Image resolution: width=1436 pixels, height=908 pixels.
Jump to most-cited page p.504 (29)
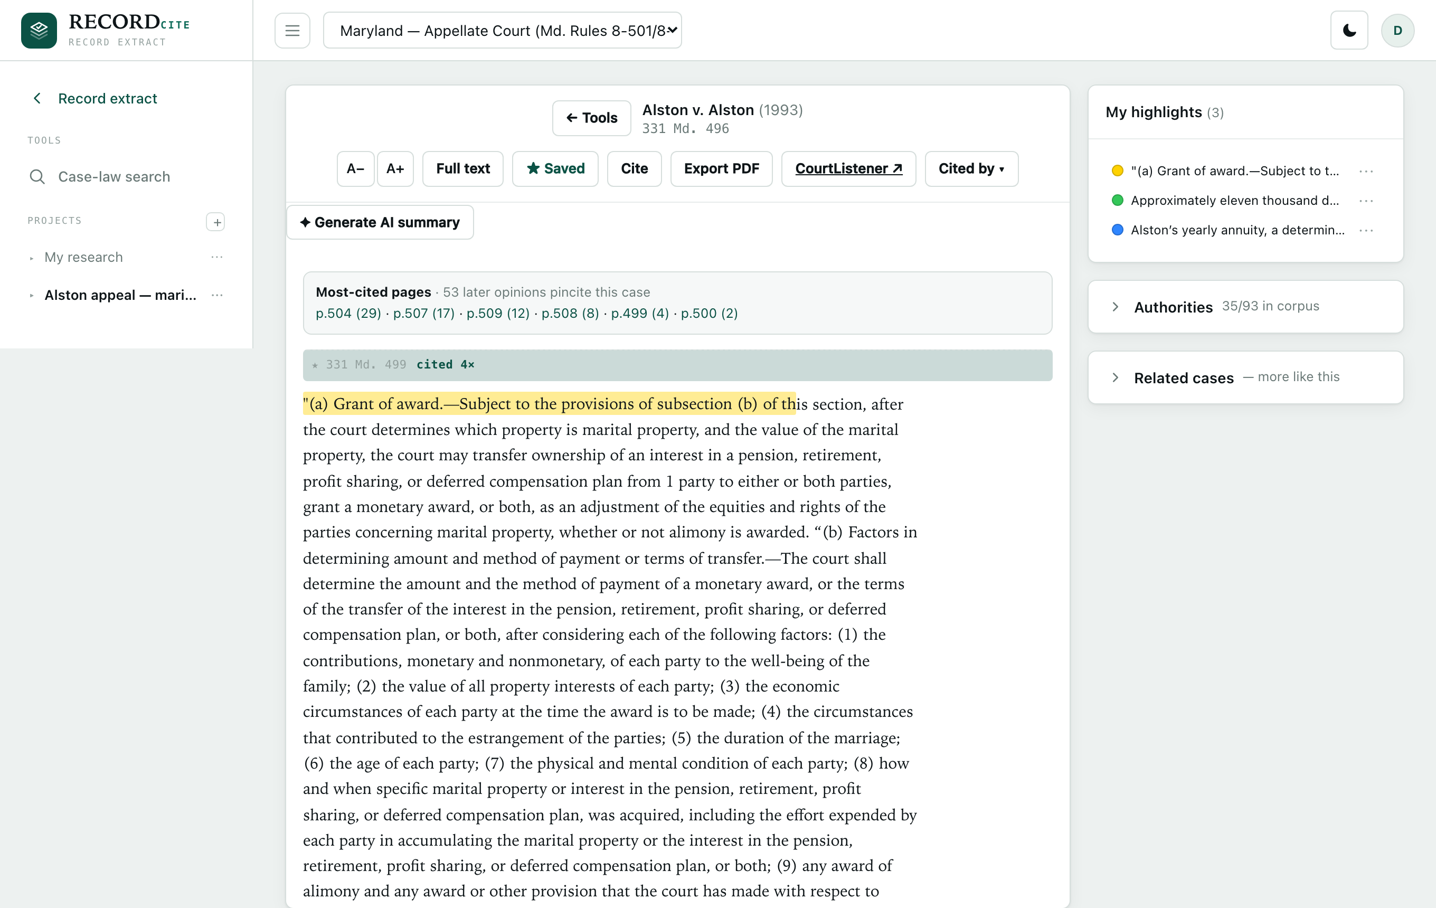348,313
